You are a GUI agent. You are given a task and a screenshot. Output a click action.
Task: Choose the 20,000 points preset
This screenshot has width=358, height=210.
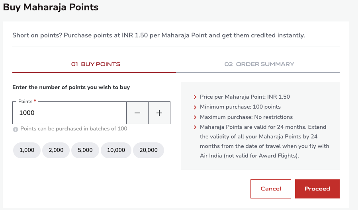(x=148, y=150)
